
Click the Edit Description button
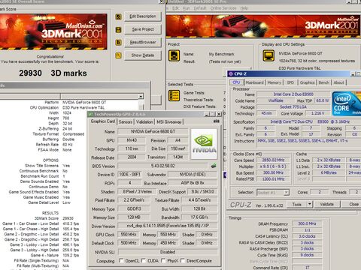pos(143,16)
